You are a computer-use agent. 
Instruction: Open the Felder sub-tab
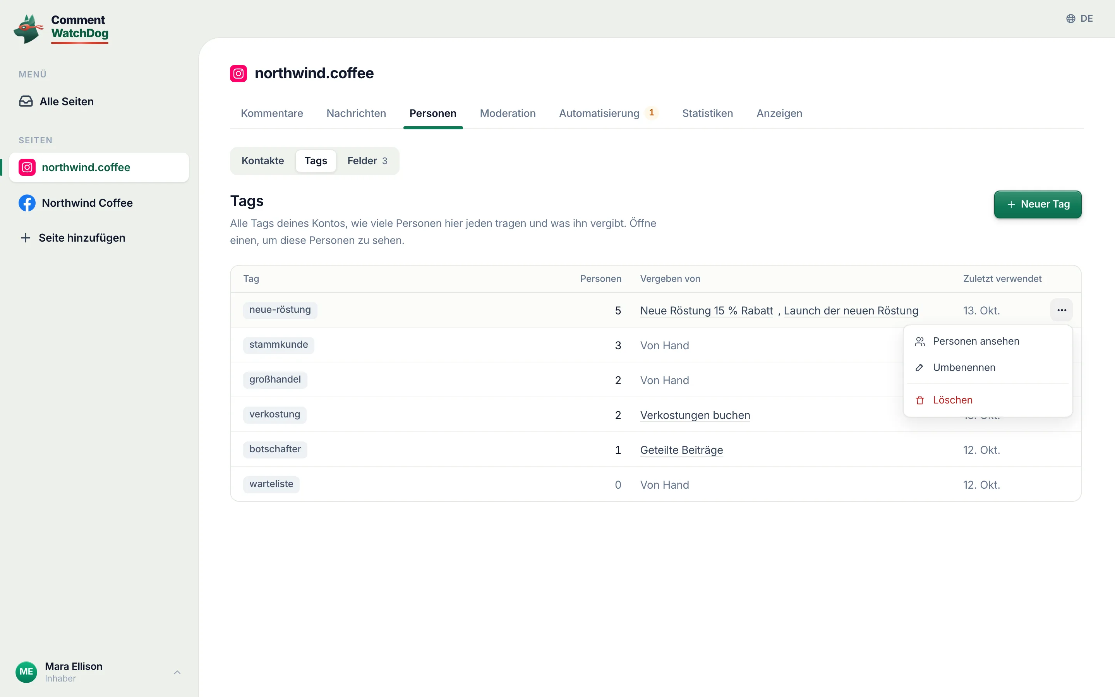click(x=367, y=161)
